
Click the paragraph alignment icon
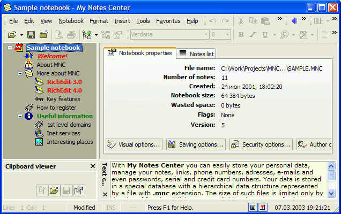click(324, 35)
